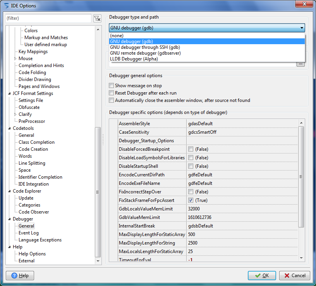Select Identifier Completion item
Screen dimensions: 316x286
pyautogui.click(x=40, y=177)
